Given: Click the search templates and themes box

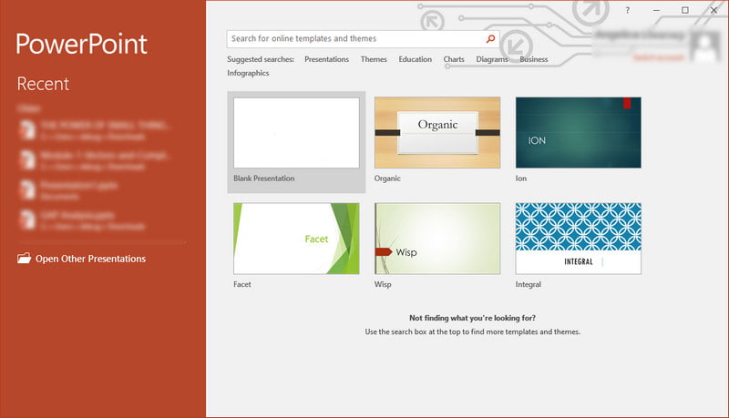Looking at the screenshot, I should (x=354, y=39).
